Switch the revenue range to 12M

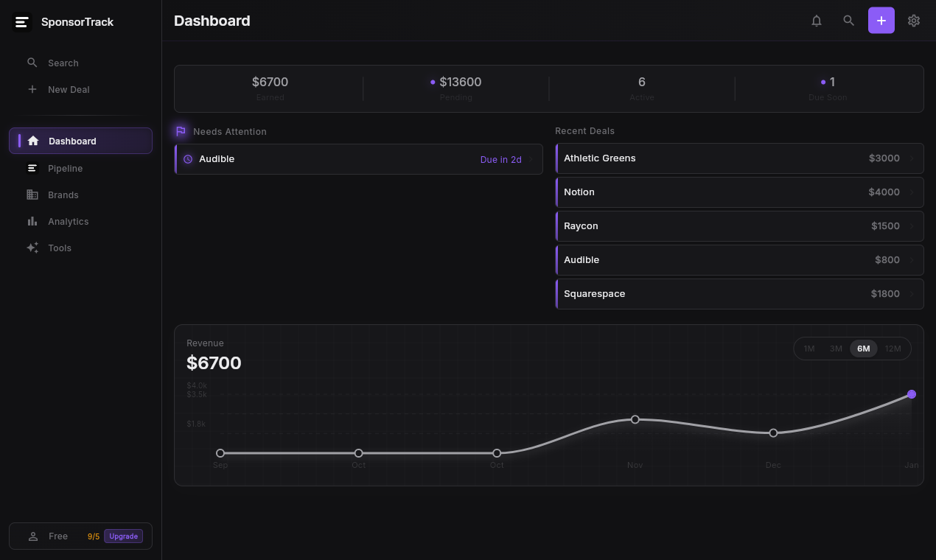[x=893, y=349]
